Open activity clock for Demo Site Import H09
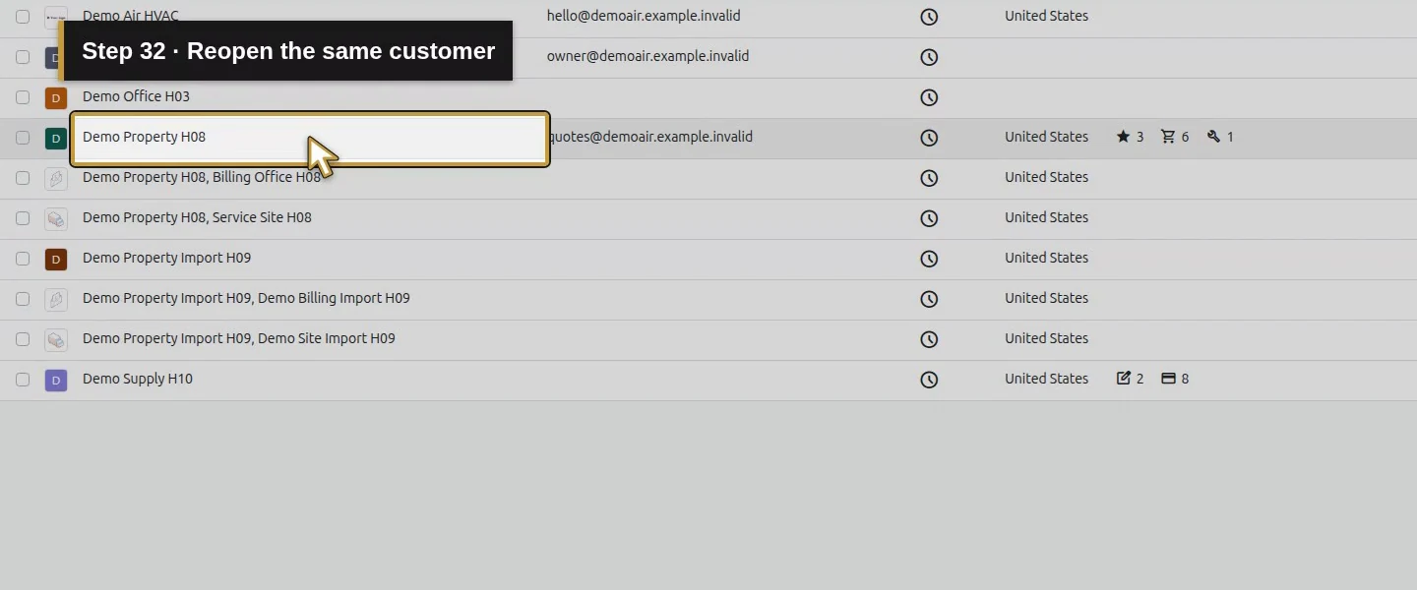This screenshot has width=1417, height=590. click(929, 339)
